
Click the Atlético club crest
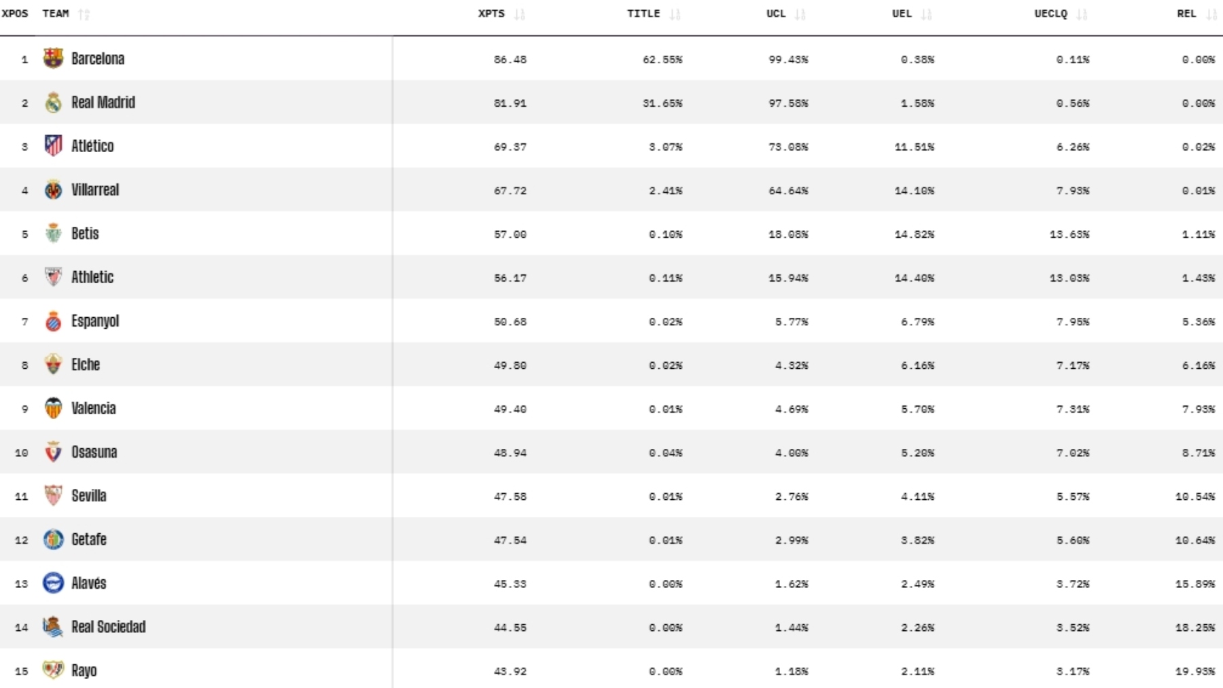pos(53,146)
